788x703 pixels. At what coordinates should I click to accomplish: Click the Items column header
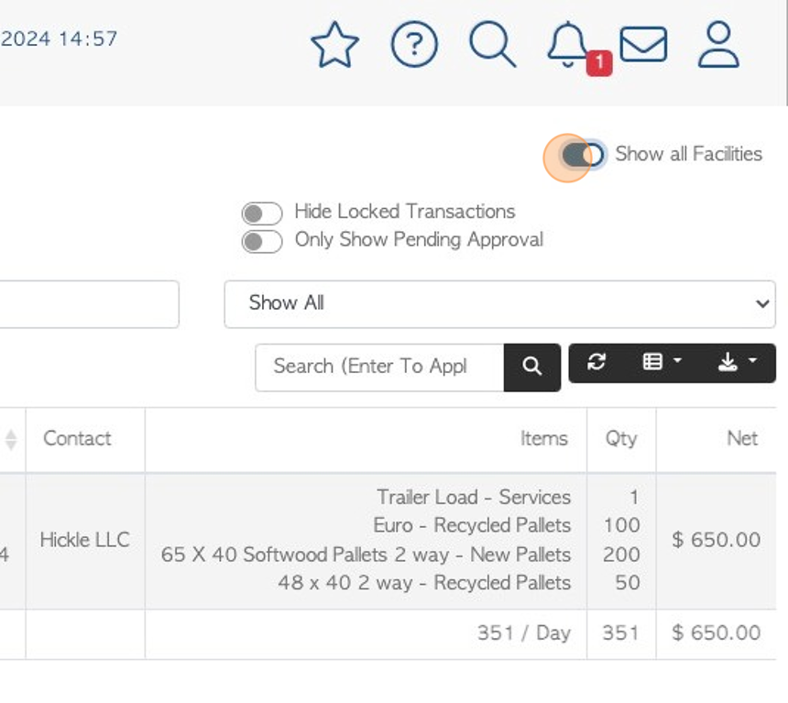coord(543,438)
